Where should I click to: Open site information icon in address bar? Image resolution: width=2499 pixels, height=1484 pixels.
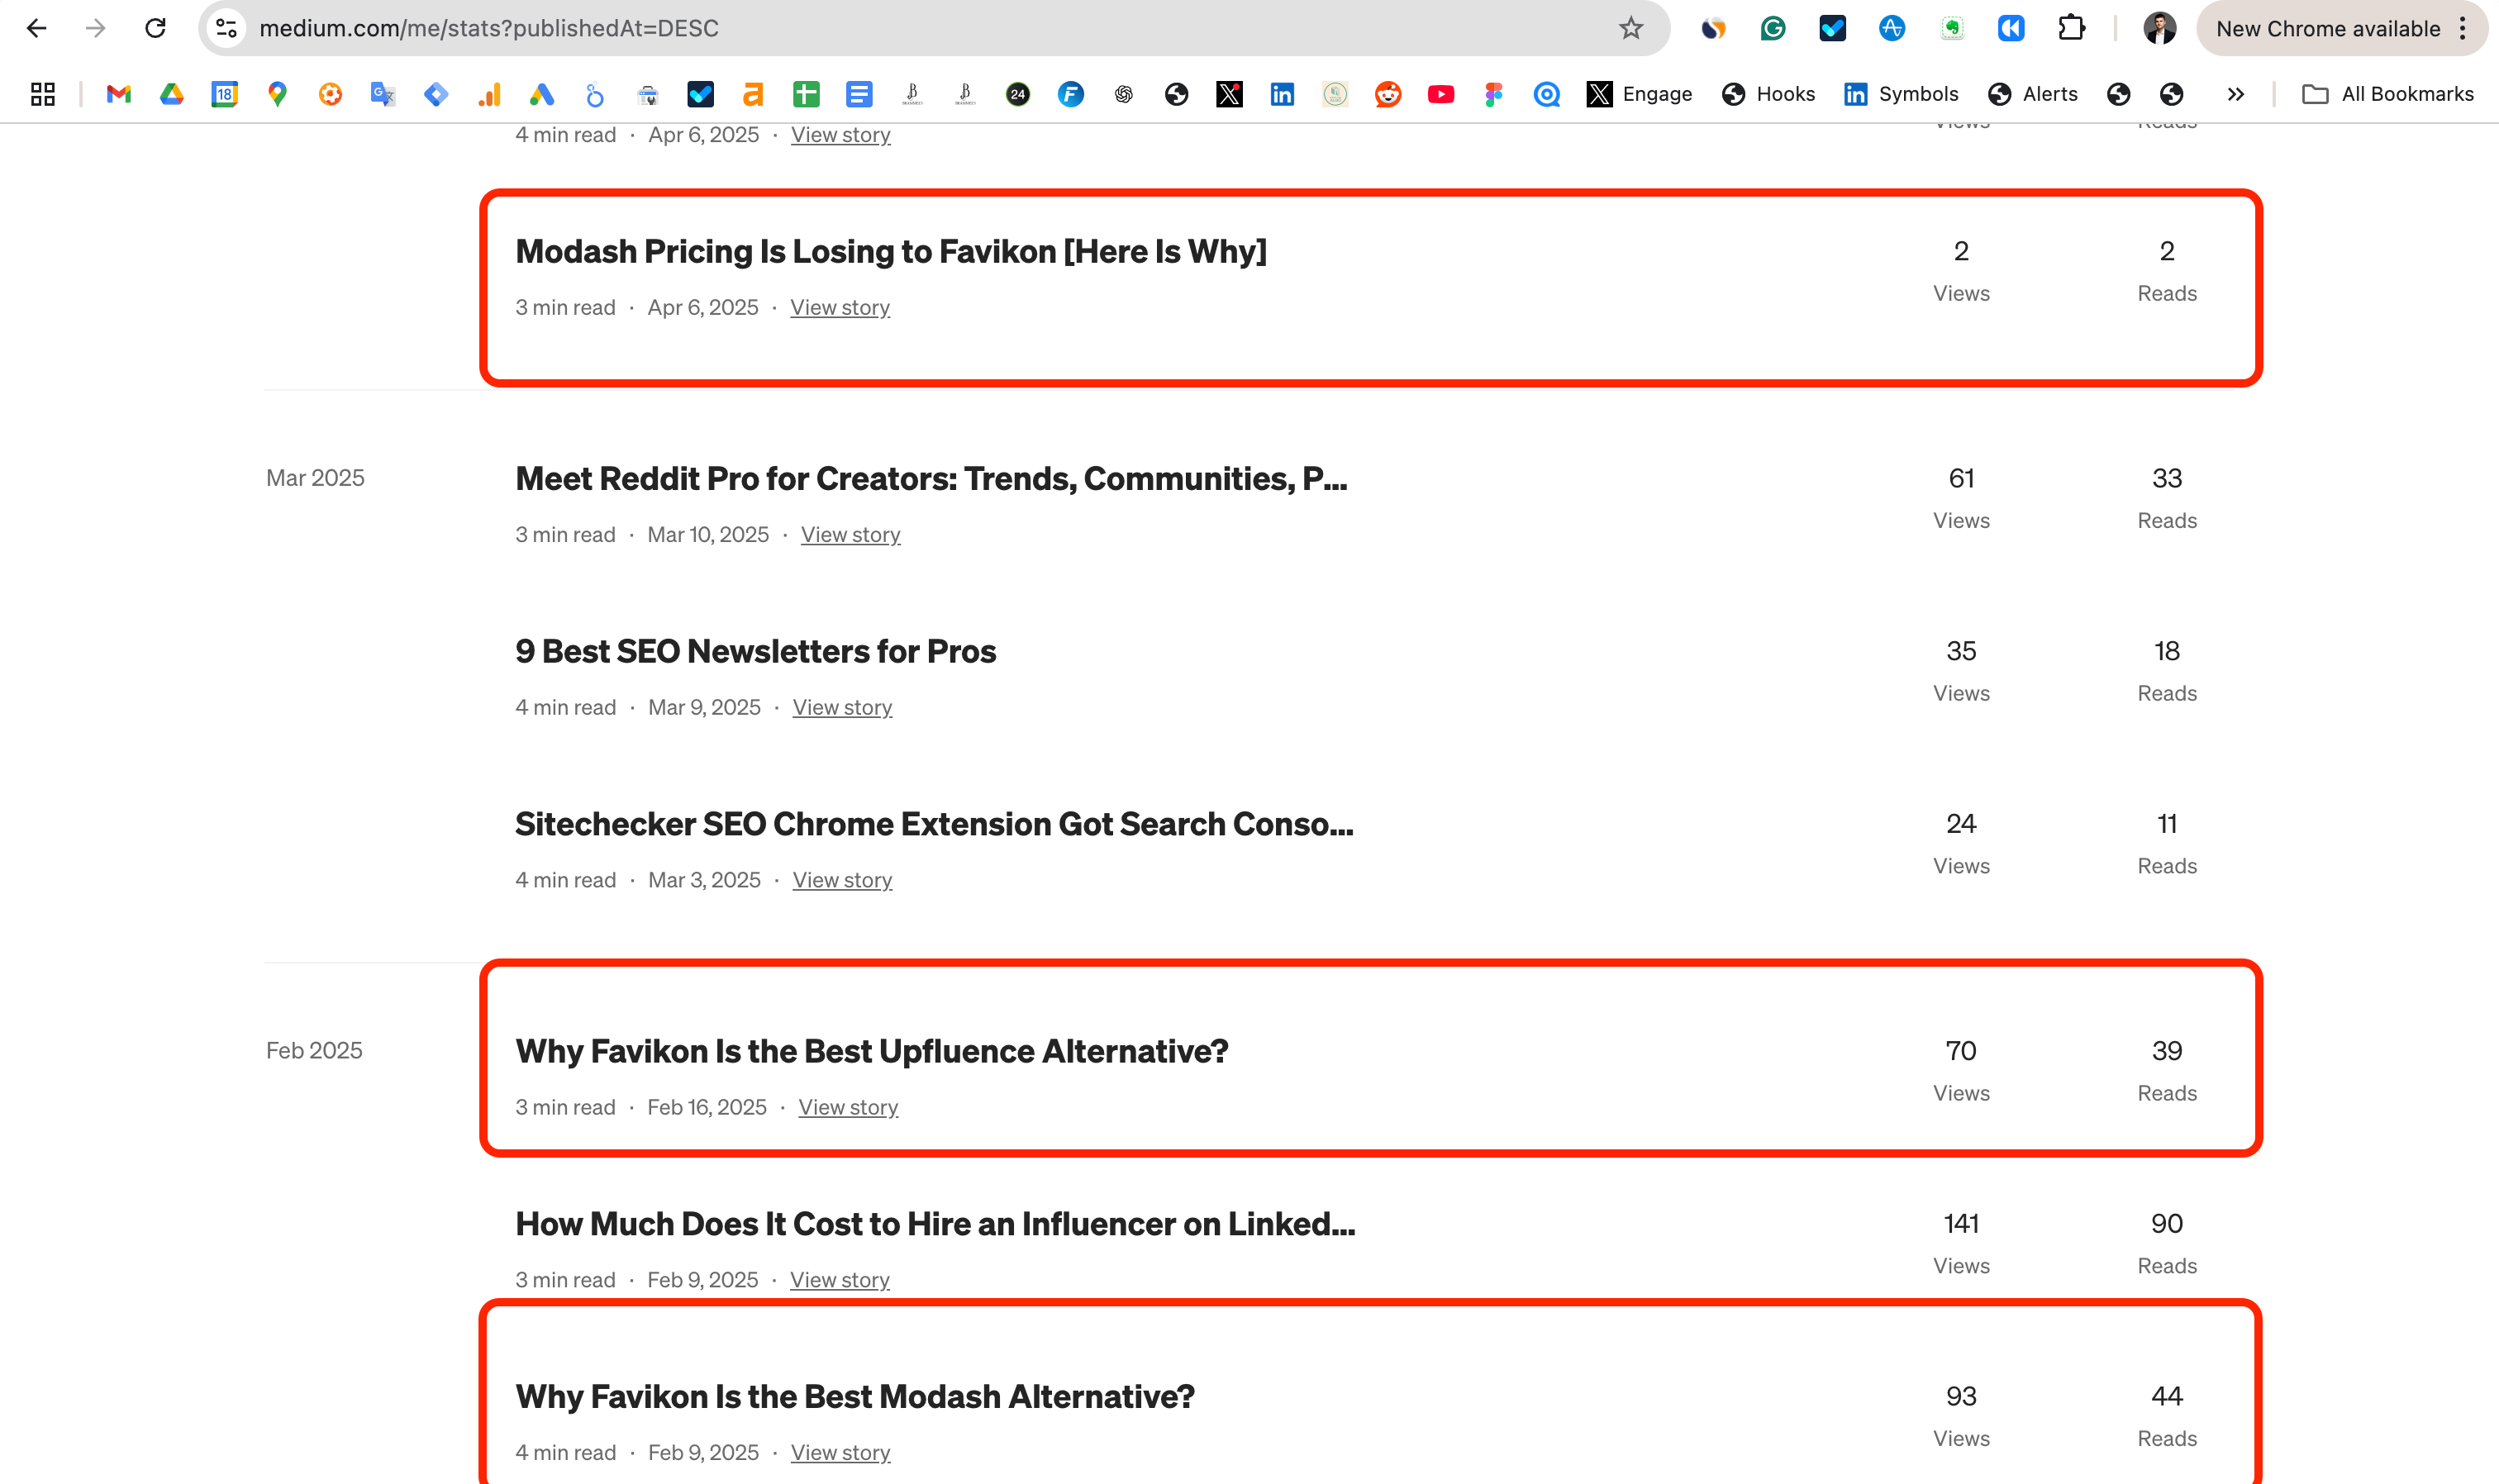tap(227, 28)
